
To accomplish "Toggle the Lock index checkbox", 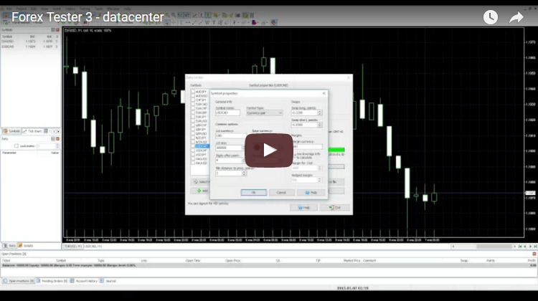I will 16,146.
